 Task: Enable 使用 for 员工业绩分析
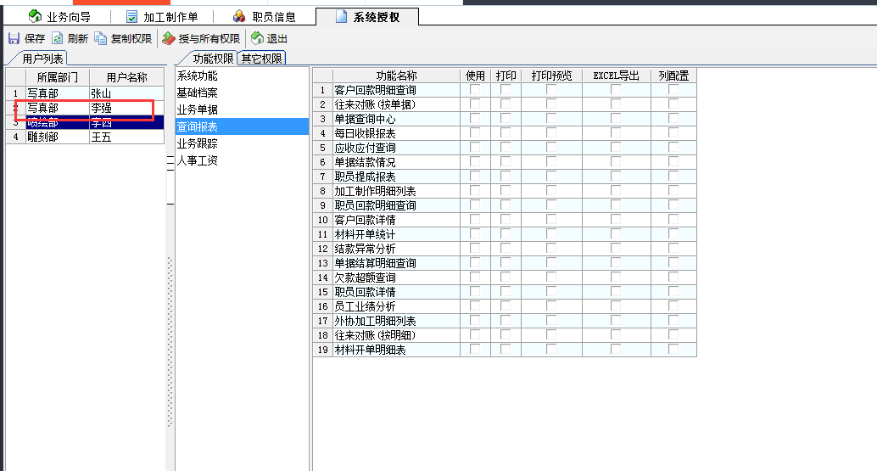click(475, 306)
